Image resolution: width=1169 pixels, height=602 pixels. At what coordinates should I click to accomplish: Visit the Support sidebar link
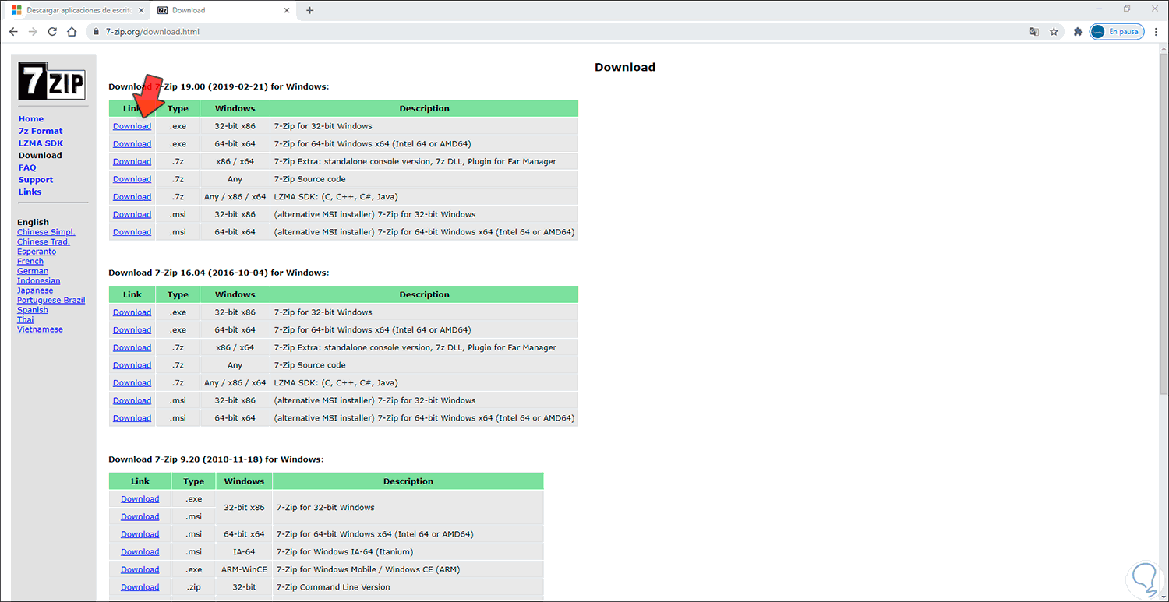pyautogui.click(x=36, y=180)
